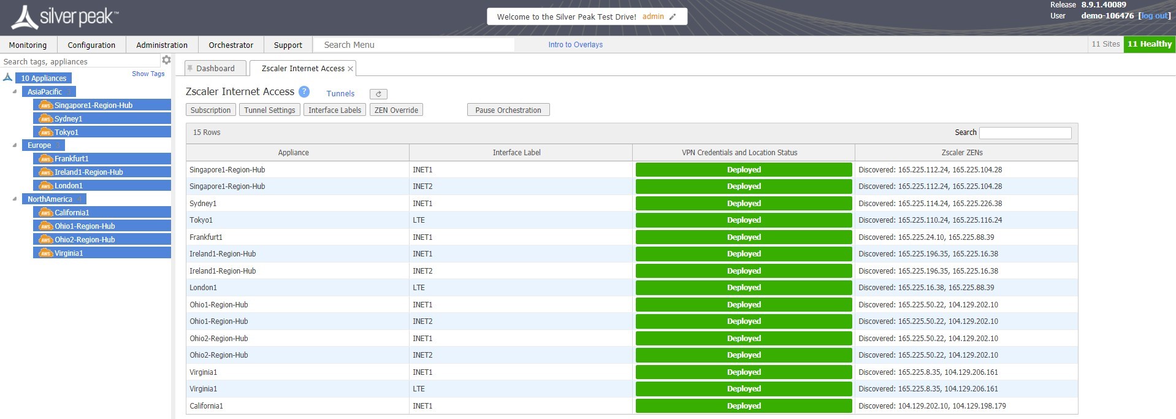The image size is (1176, 419).
Task: Click the 11 Healthy status badge
Action: coord(1150,44)
